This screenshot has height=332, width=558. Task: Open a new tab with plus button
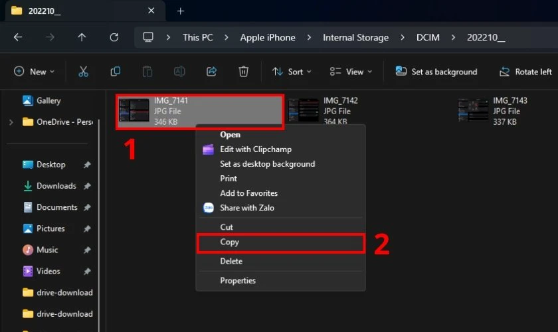click(181, 11)
